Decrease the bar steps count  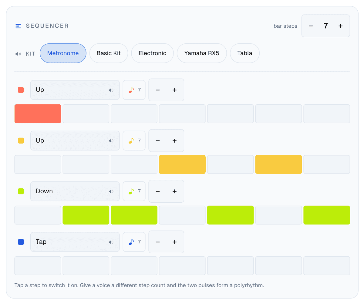point(311,26)
